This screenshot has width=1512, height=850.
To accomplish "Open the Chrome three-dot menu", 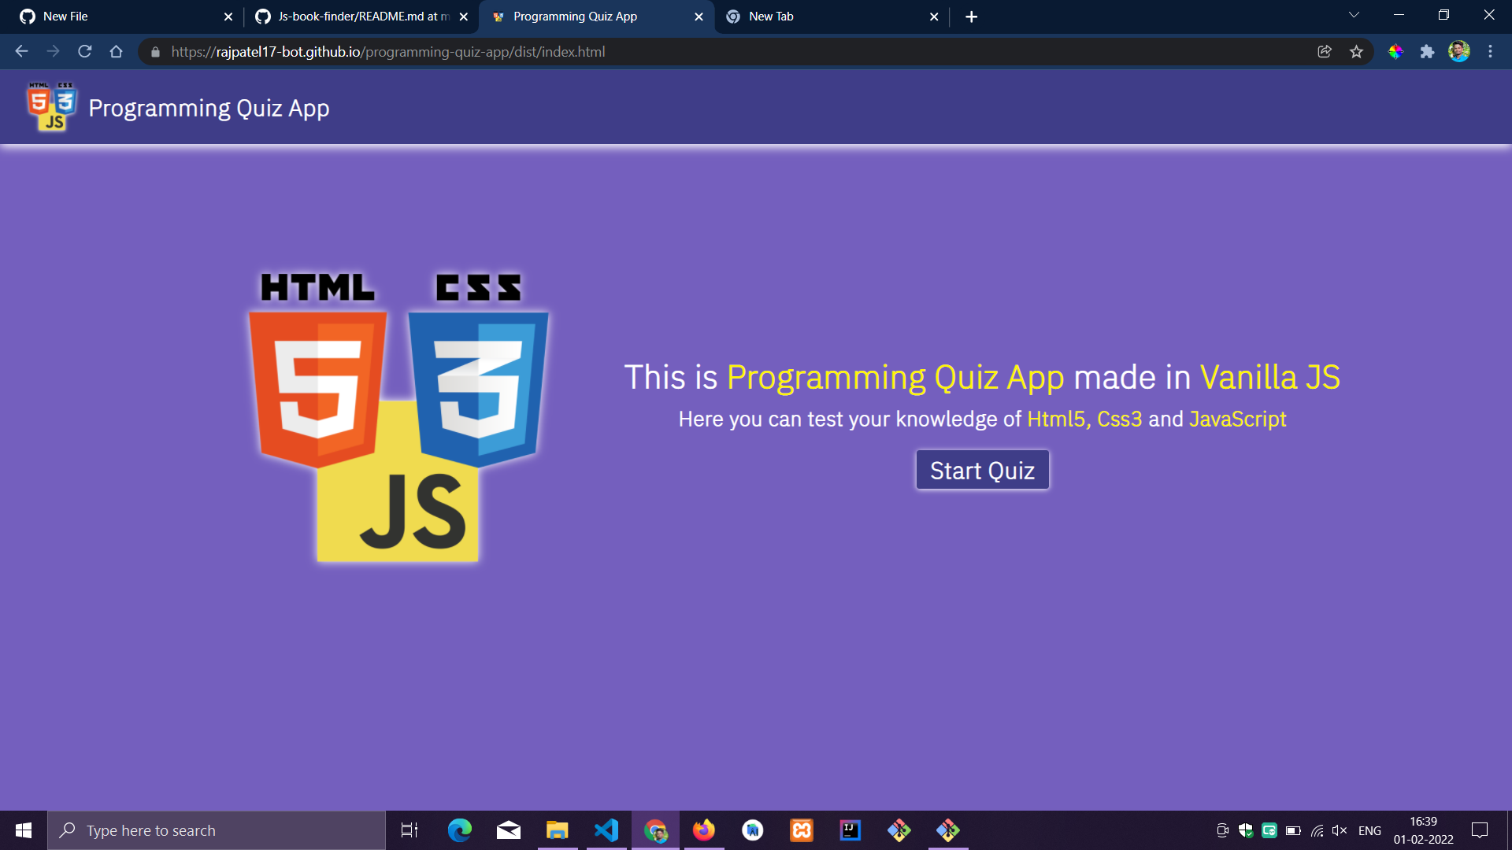I will tap(1490, 51).
